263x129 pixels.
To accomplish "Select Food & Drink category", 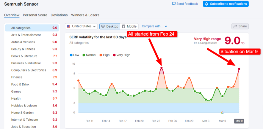I will tap(32, 85).
